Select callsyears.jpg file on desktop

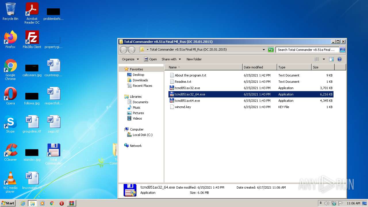[x=32, y=70]
